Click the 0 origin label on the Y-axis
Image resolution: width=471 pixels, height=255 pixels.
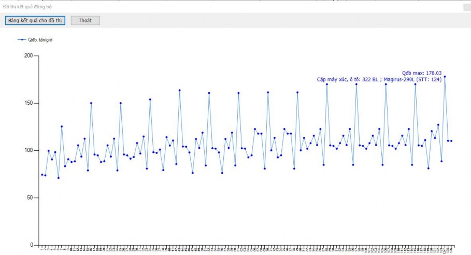point(31,245)
